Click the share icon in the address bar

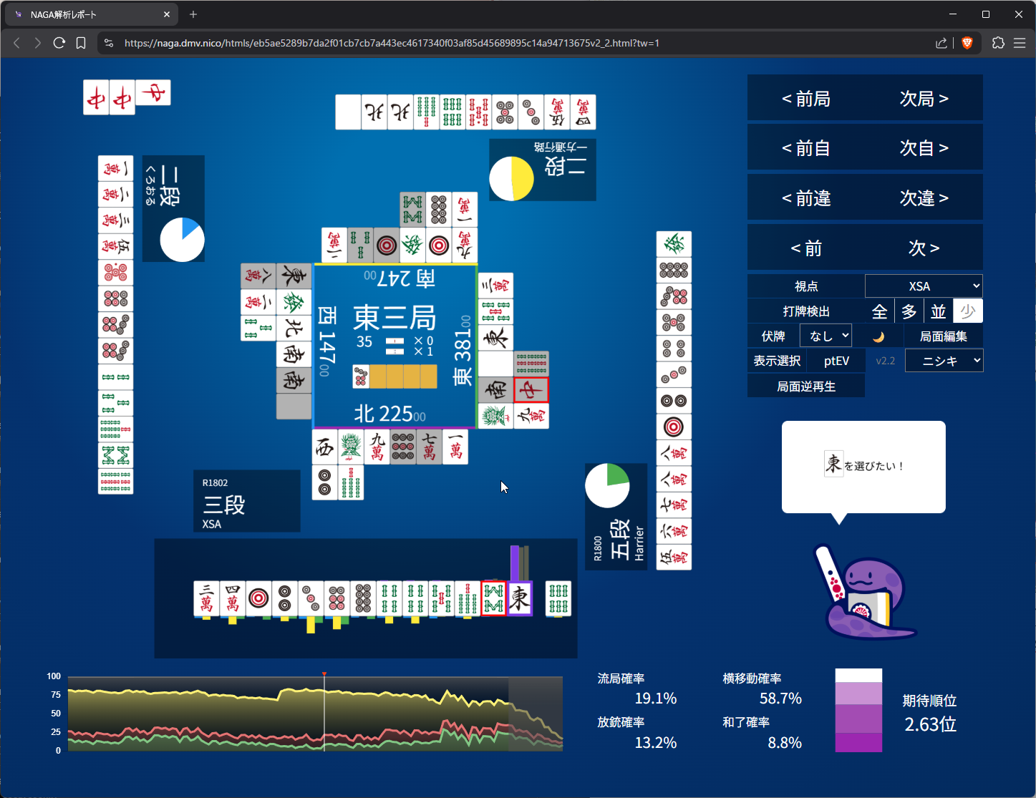coord(941,43)
